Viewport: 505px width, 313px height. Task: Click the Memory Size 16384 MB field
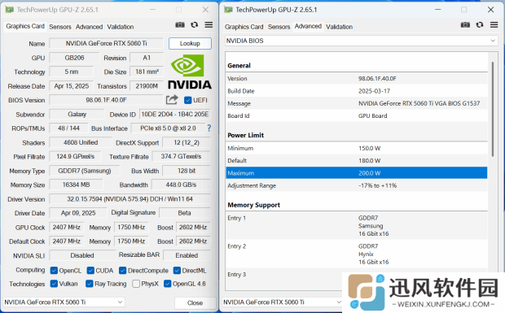76,185
